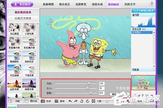The height and width of the screenshot is (108, 163).
Task: Rotate image counterclockwise
Action: pos(82,101)
